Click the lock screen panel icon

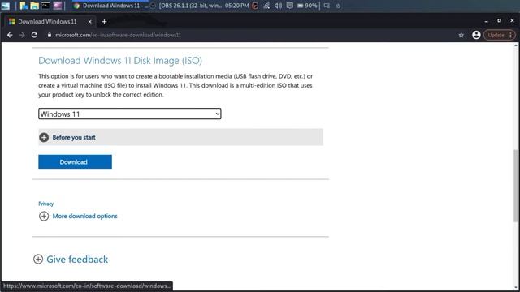327,6
